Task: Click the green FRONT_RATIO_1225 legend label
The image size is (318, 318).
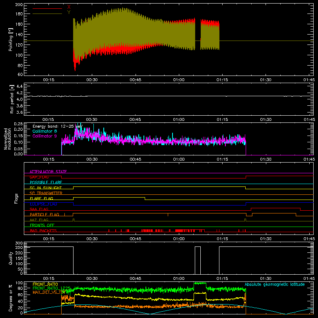Action: tap(51, 288)
